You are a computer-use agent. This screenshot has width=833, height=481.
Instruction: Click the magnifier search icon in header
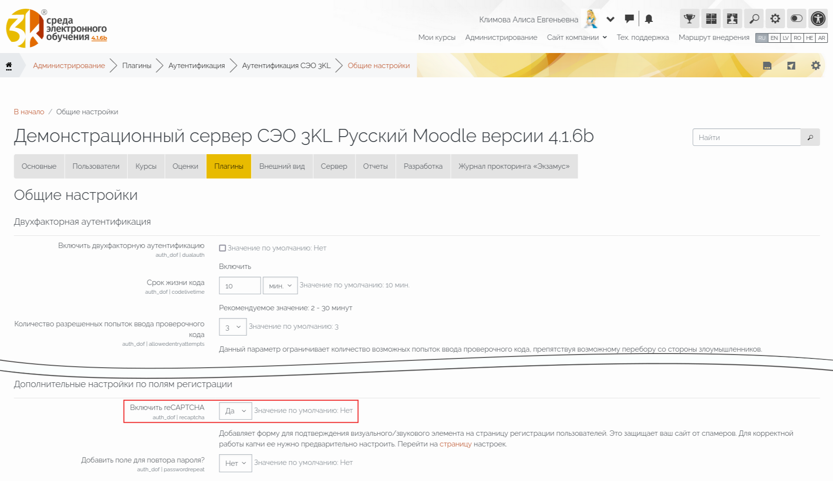pyautogui.click(x=754, y=19)
